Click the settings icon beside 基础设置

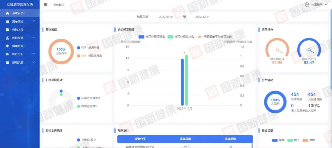tap(7, 62)
